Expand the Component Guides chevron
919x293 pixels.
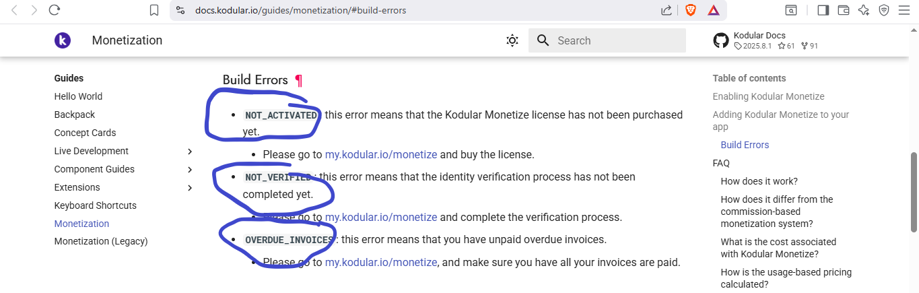tap(190, 170)
